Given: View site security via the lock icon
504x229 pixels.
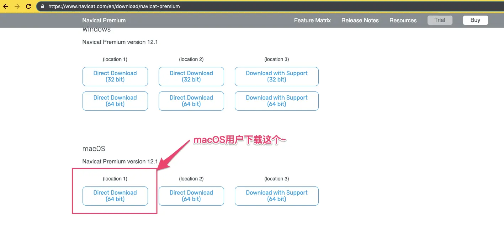Looking at the screenshot, I should click(x=43, y=6).
